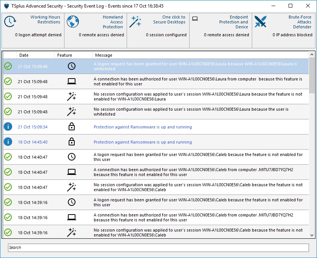Select Laura whitelisted logon granted message
Image resolution: width=317 pixels, height=258 pixels.
(195, 66)
